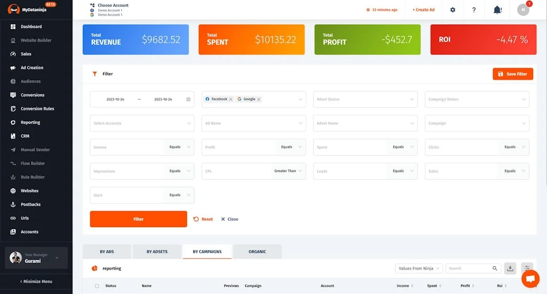Click the Websites globe icon

pyautogui.click(x=13, y=191)
